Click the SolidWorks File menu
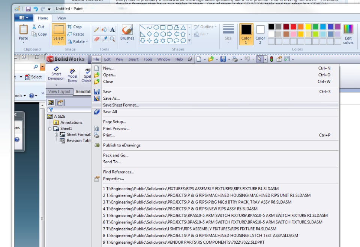This screenshot has width=360, height=247. pyautogui.click(x=96, y=59)
